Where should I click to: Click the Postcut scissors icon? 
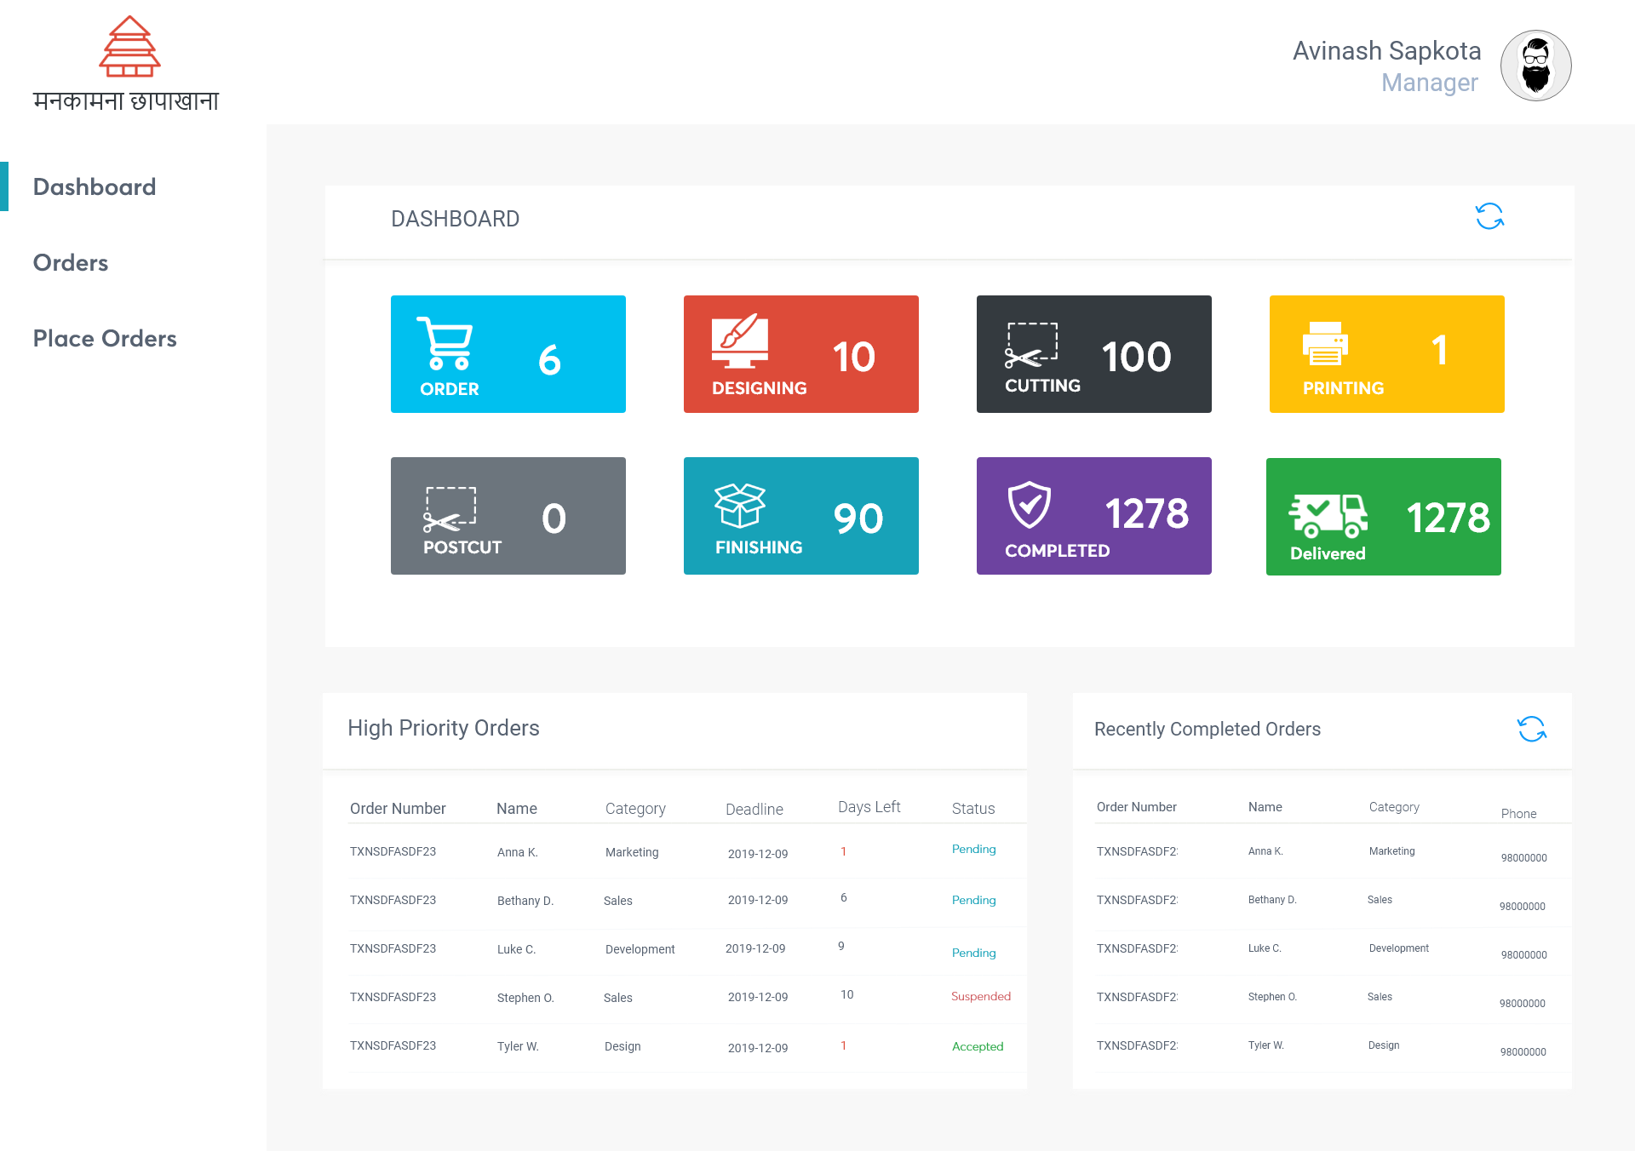[x=450, y=509]
